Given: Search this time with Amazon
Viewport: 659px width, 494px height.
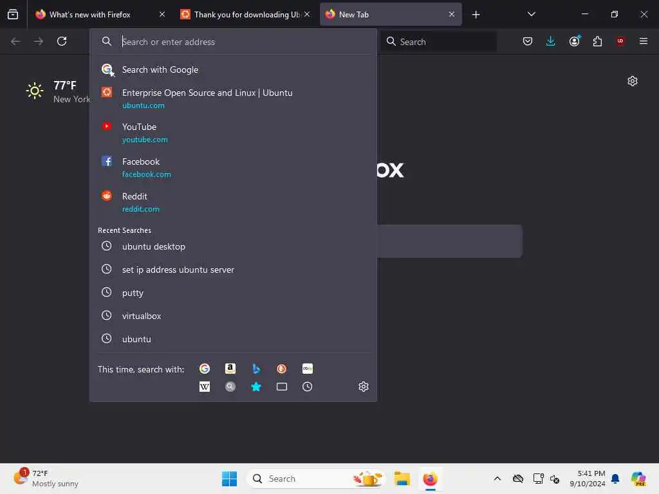Looking at the screenshot, I should 230,369.
